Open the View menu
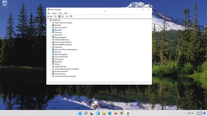 (60, 13)
